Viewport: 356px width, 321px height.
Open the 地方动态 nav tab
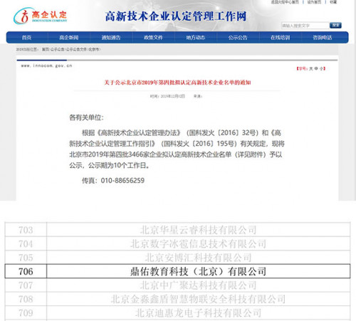(196, 38)
